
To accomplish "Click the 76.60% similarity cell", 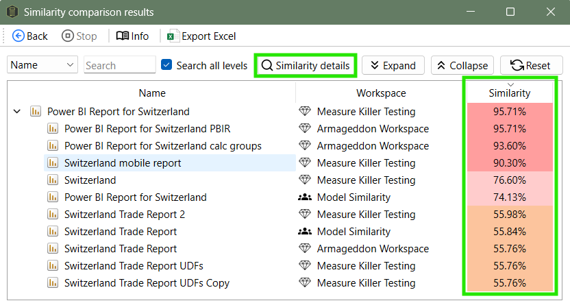I will pos(510,180).
